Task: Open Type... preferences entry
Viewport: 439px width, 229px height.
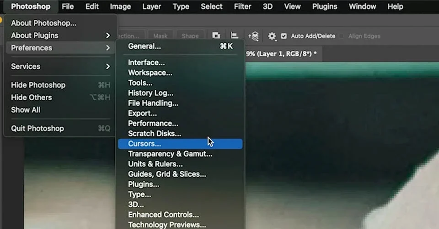Action: tap(180, 194)
